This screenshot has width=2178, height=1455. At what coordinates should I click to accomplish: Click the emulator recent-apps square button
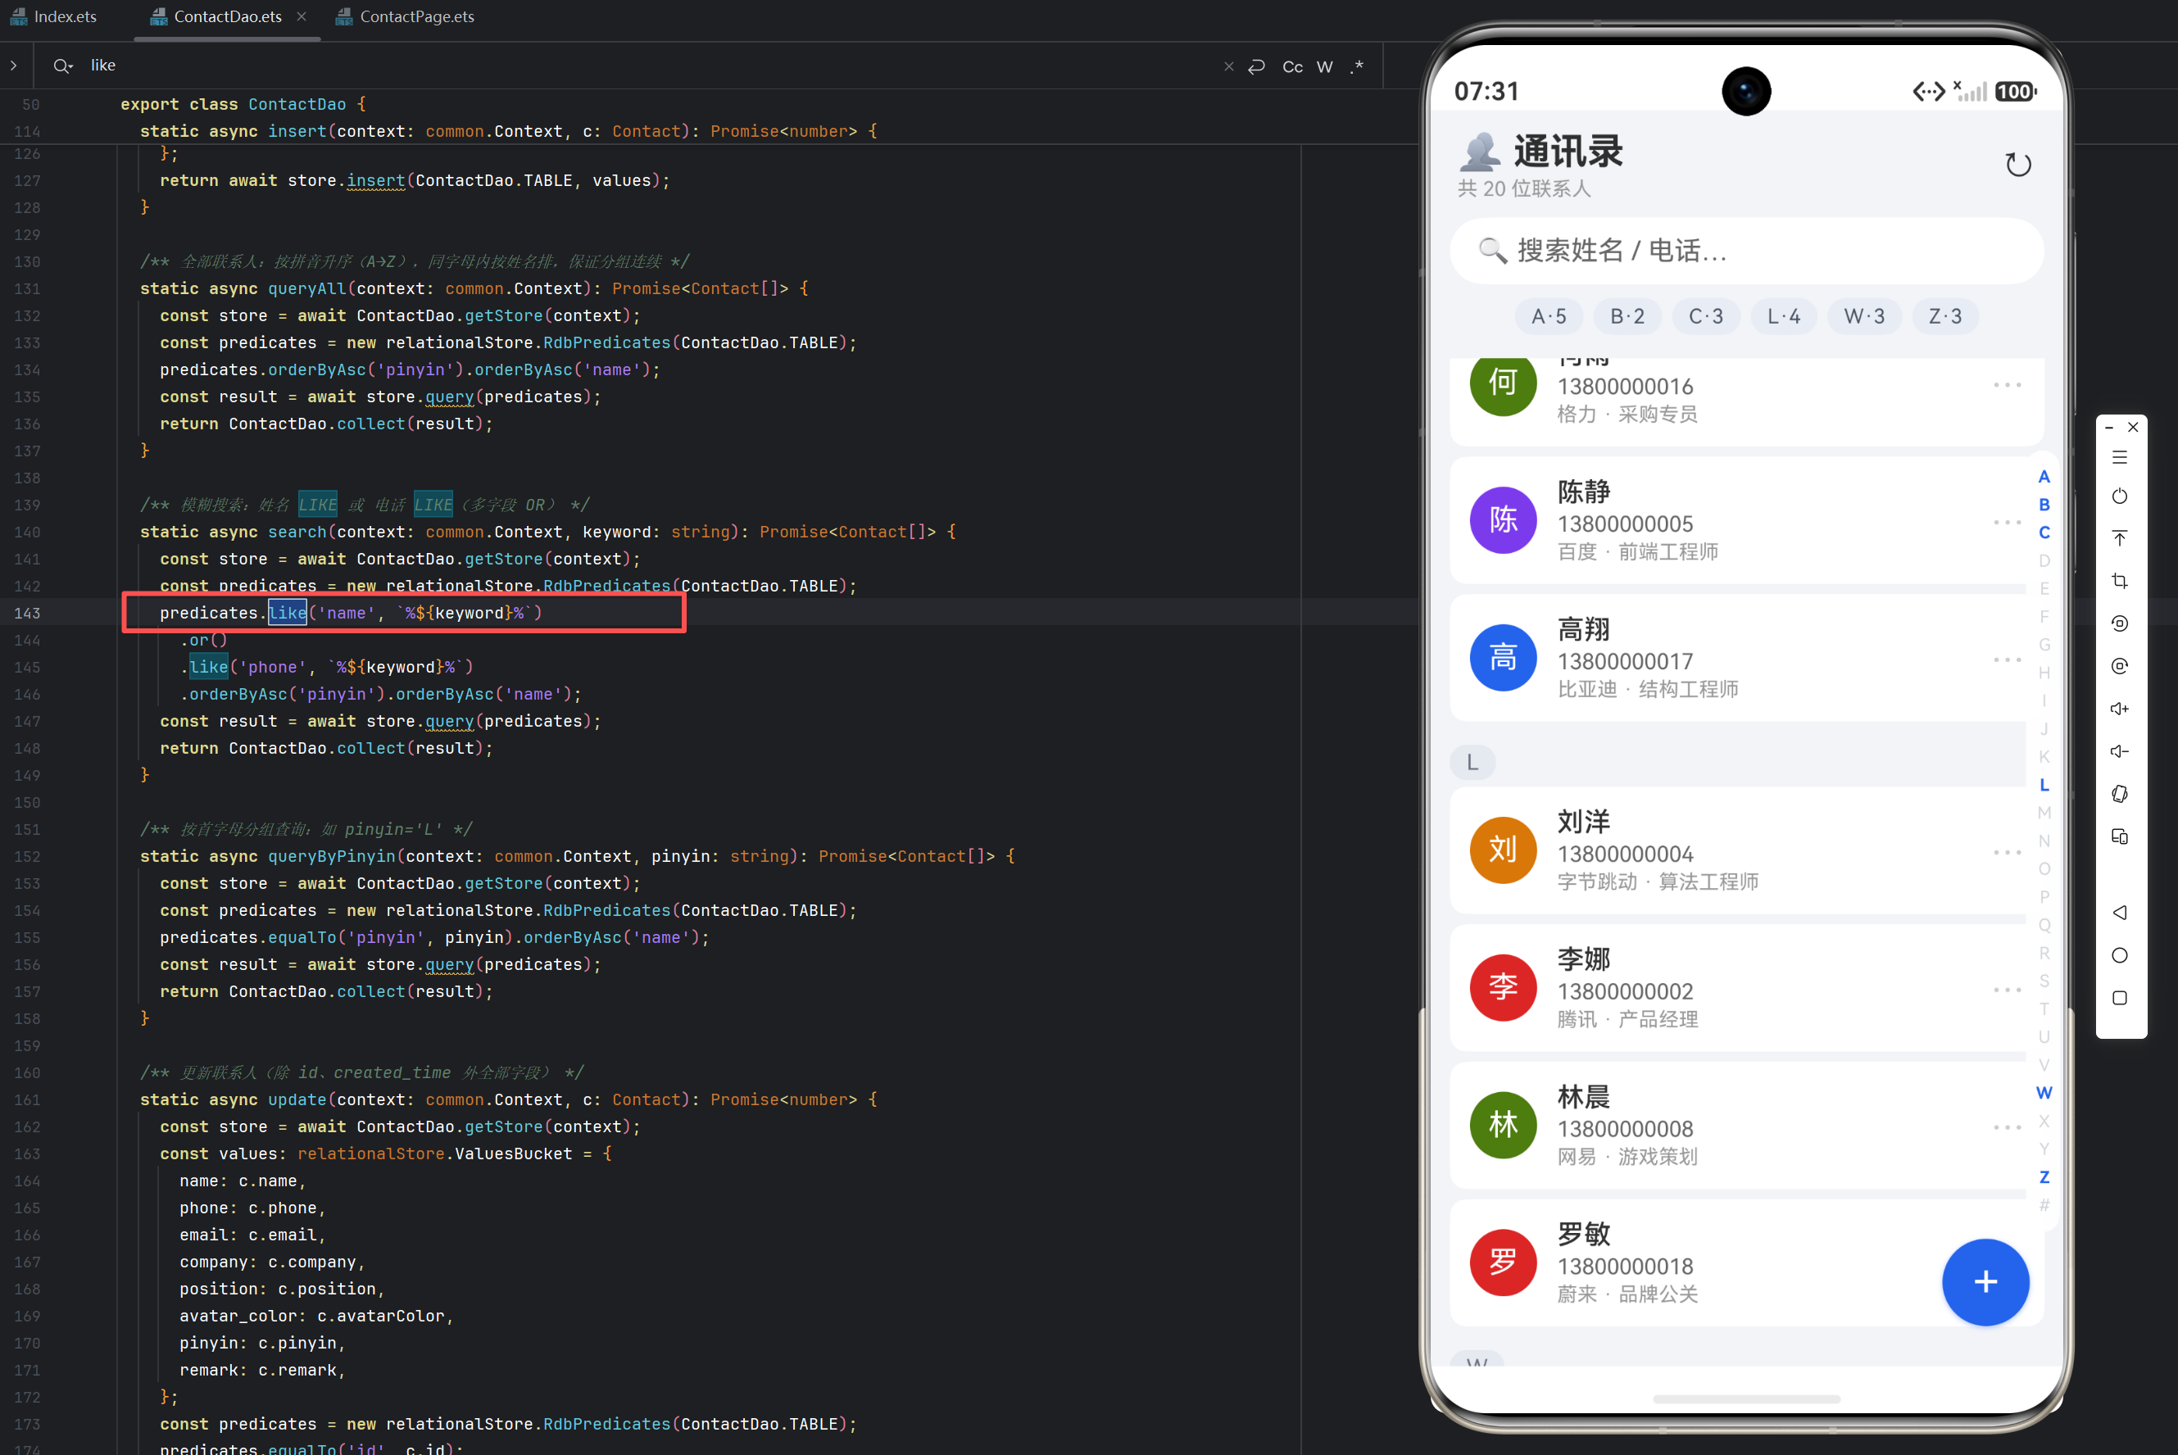[x=2120, y=999]
